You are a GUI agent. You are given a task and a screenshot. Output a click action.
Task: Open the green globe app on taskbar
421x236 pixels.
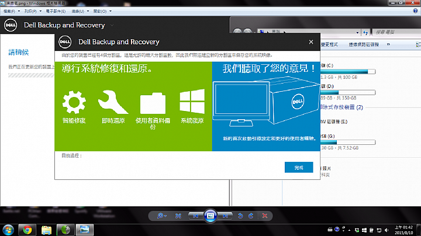click(65, 230)
